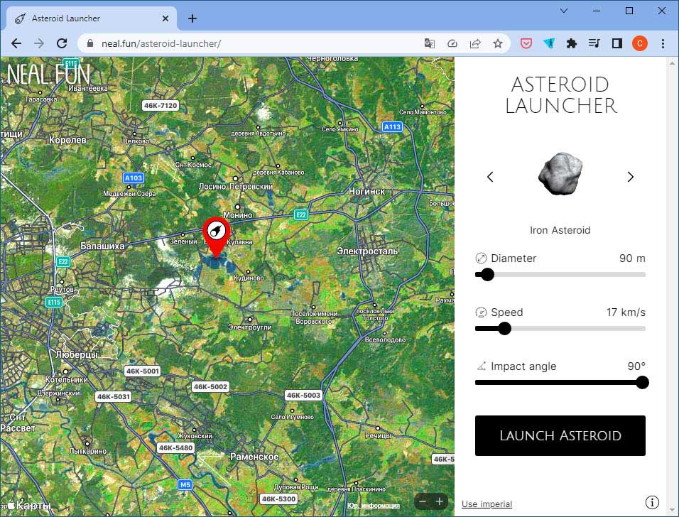
Task: Select previous asteroid type with left chevron
Action: [490, 177]
